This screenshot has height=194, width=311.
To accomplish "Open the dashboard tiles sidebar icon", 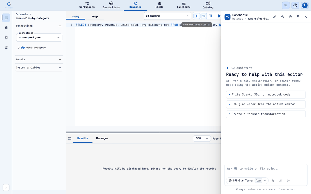I will point(6,48).
